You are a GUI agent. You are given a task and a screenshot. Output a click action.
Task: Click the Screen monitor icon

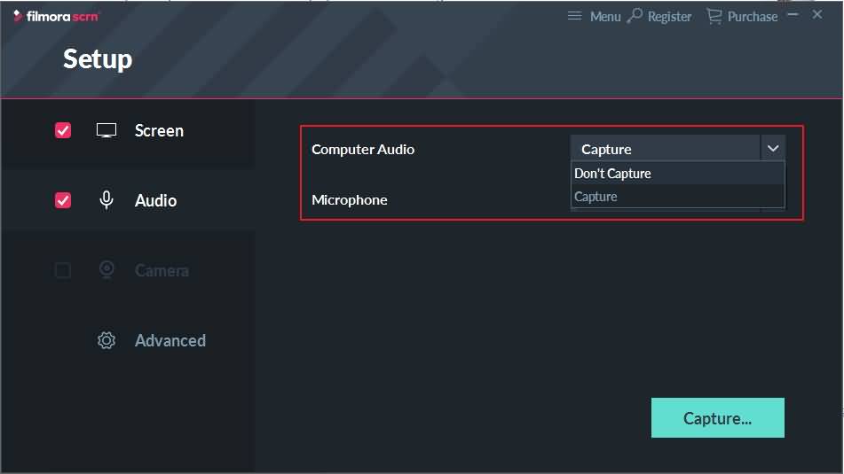(x=106, y=130)
